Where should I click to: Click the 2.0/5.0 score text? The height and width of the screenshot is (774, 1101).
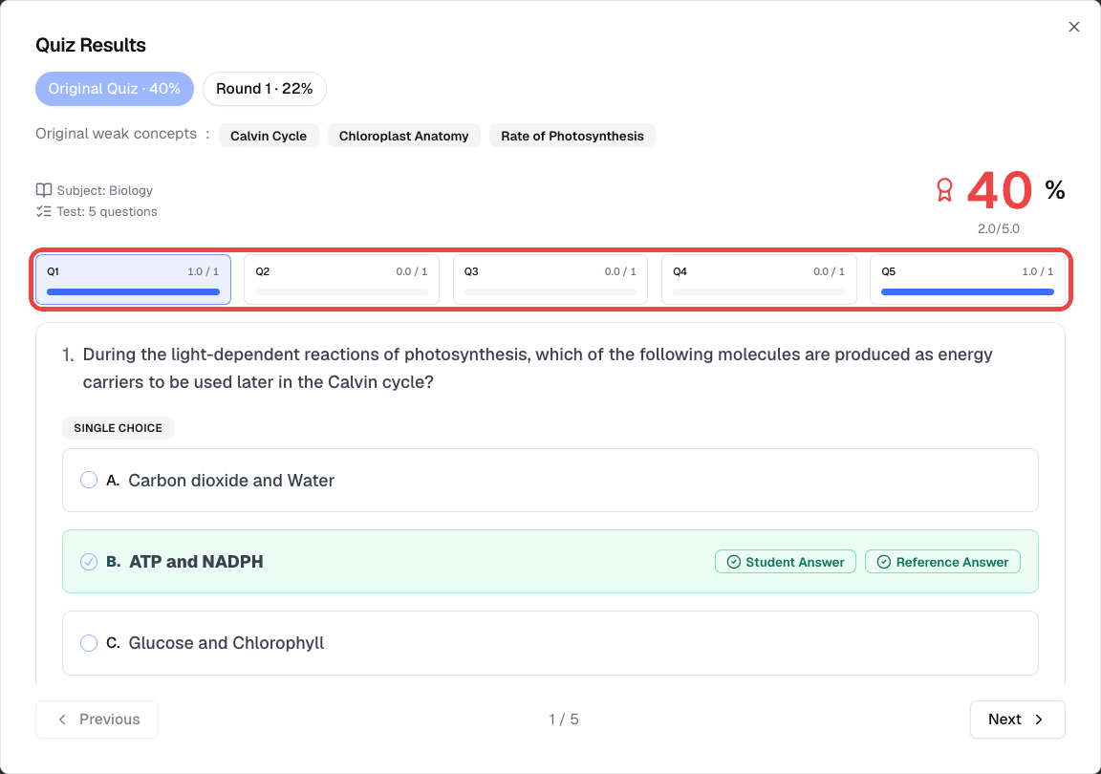999,229
